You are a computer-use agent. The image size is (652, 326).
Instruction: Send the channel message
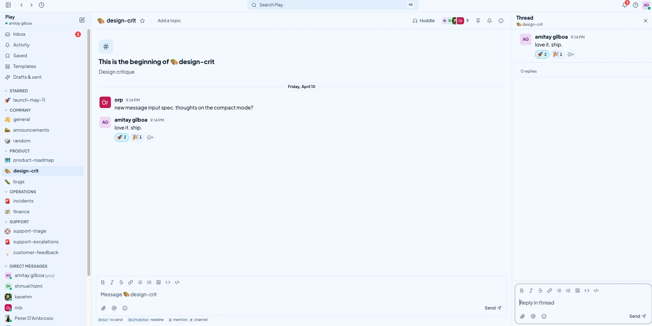(493, 308)
